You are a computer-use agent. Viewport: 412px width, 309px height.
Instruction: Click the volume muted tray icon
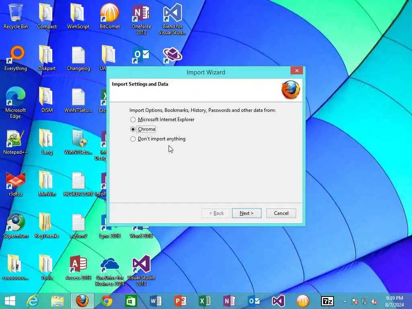(374, 301)
